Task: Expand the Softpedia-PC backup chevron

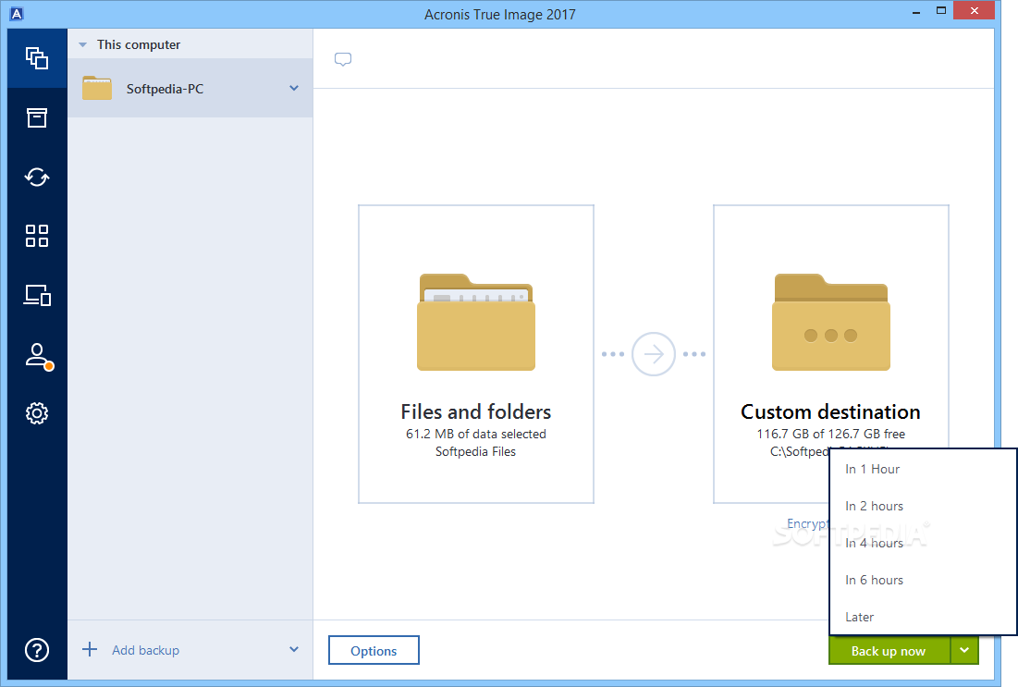Action: (x=294, y=89)
